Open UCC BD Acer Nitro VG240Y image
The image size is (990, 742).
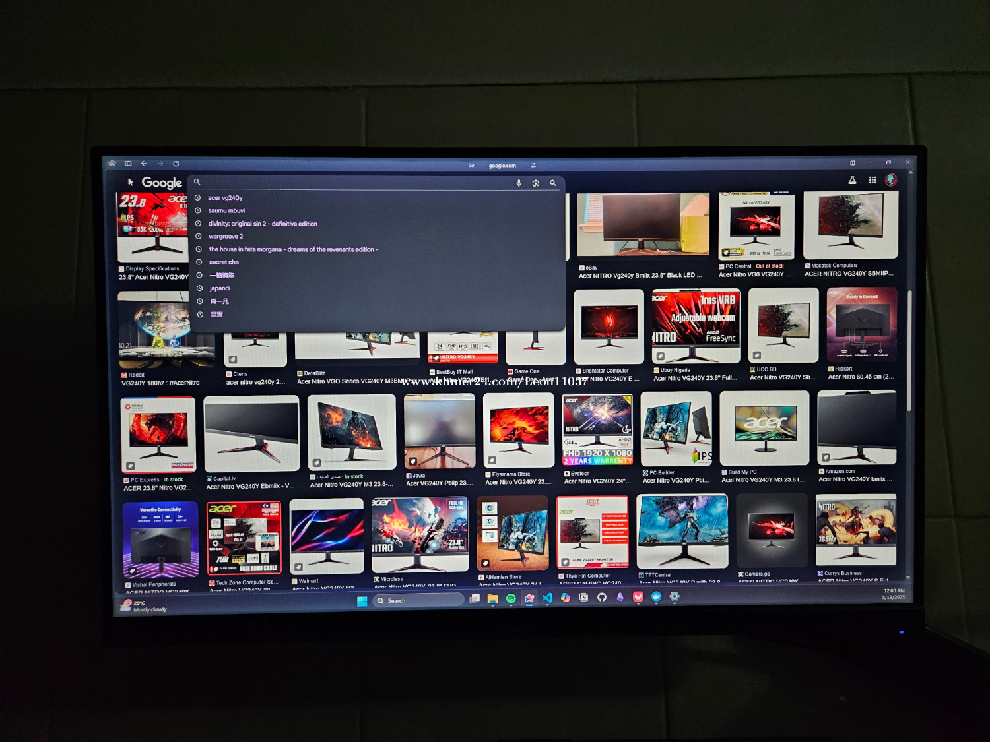click(x=783, y=325)
